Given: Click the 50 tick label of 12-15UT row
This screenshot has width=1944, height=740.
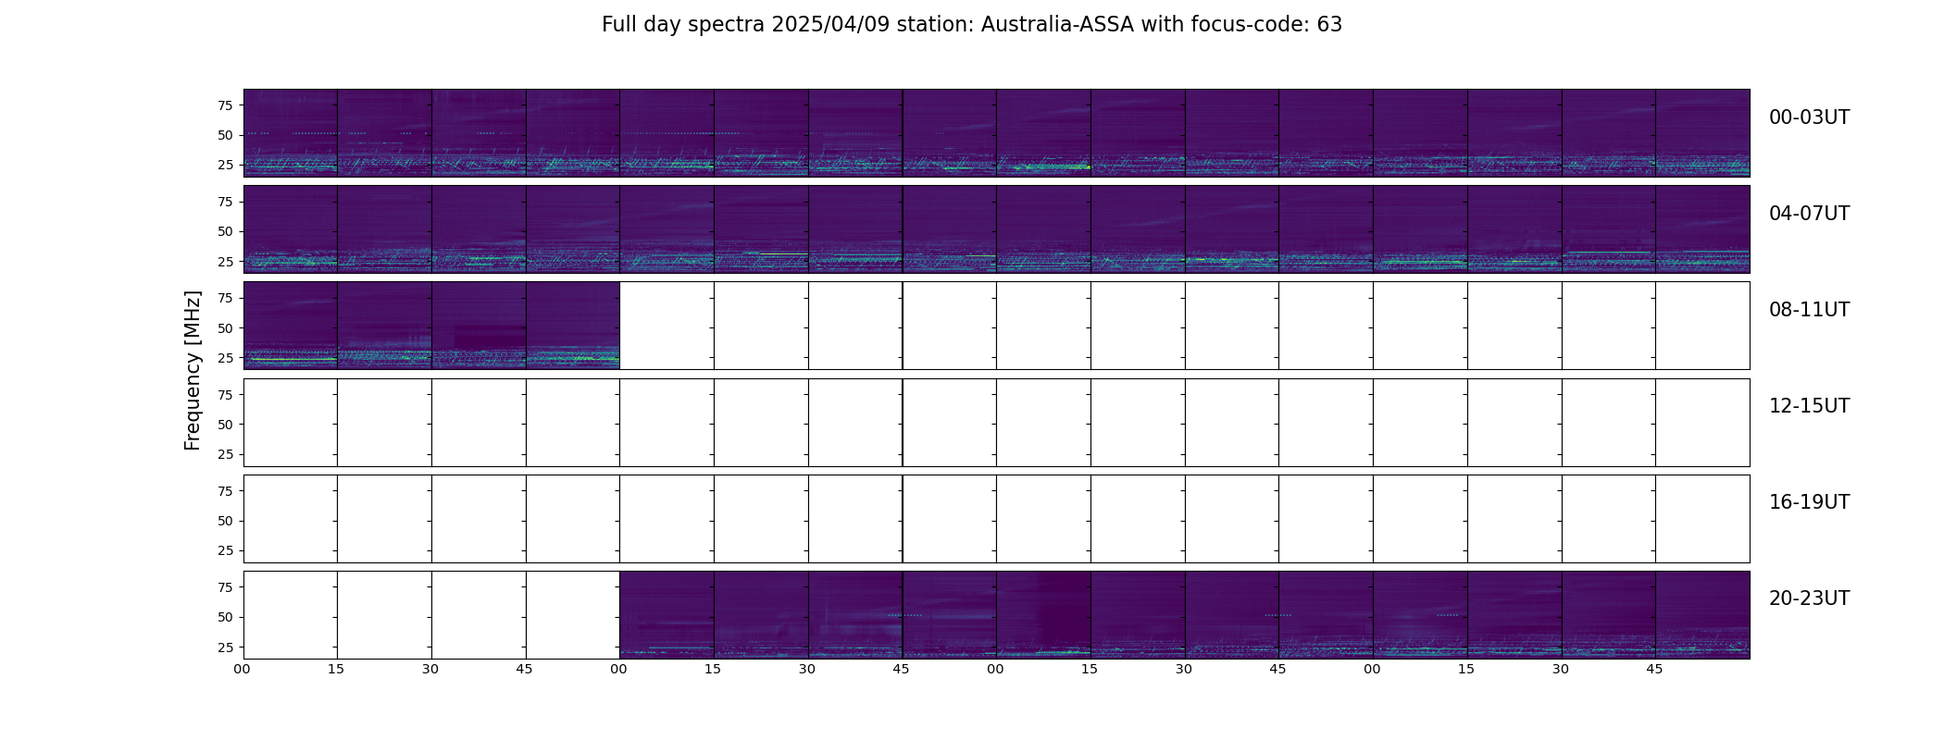Looking at the screenshot, I should coord(224,425).
